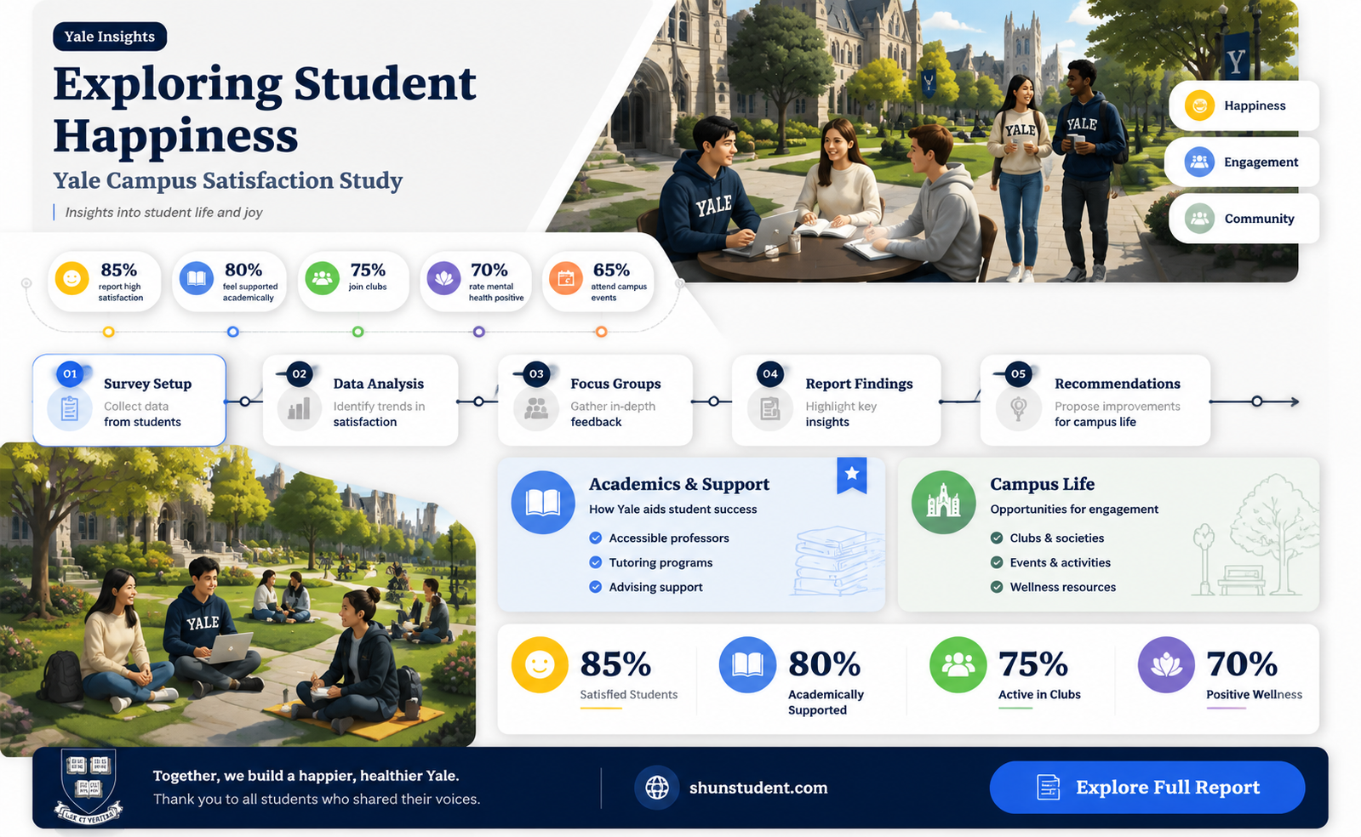Click 'Opportunities for engagement' text
This screenshot has width=1361, height=837.
[x=1074, y=510]
